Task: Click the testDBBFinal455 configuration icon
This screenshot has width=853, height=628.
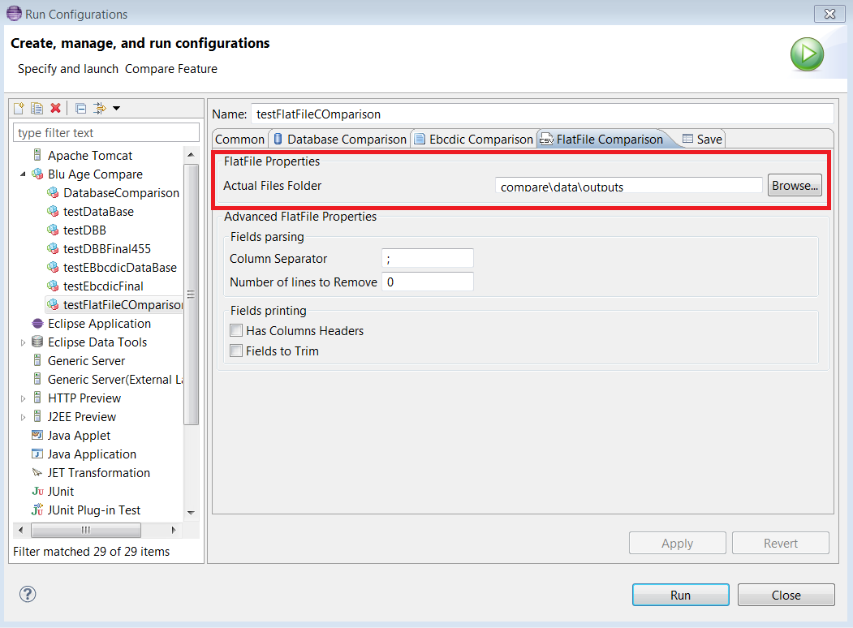Action: point(53,248)
